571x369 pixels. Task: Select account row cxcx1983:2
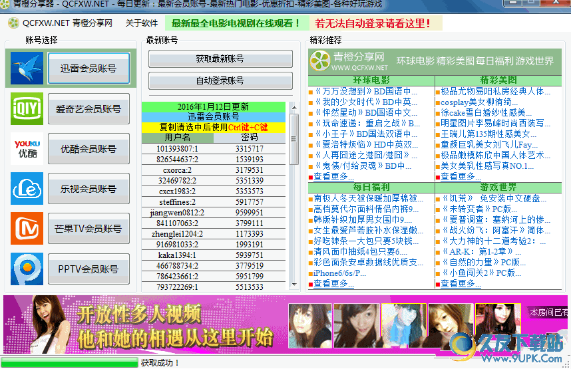click(x=214, y=191)
